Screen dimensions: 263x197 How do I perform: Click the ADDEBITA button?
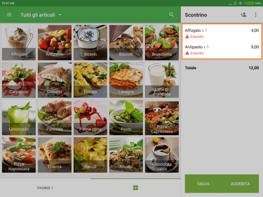click(240, 184)
